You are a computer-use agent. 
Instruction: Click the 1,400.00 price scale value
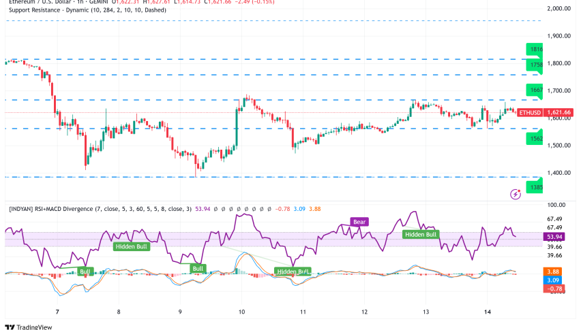coord(558,173)
